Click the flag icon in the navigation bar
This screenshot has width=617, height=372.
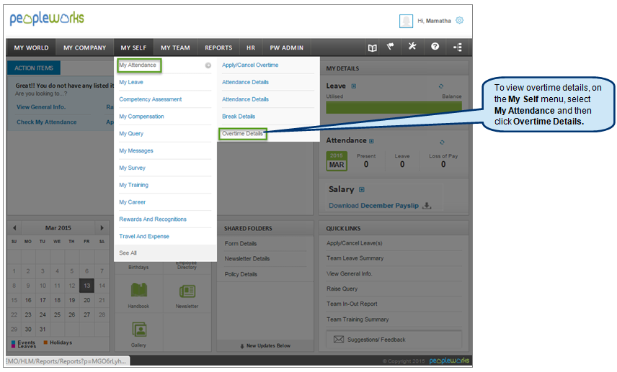coord(391,47)
